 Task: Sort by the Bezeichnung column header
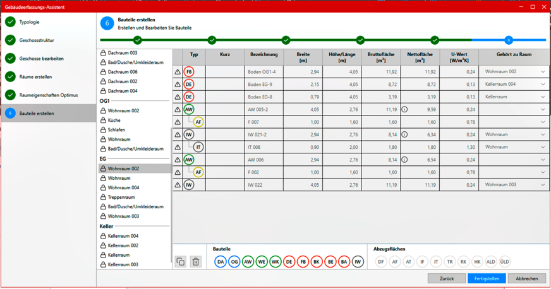tap(264, 57)
